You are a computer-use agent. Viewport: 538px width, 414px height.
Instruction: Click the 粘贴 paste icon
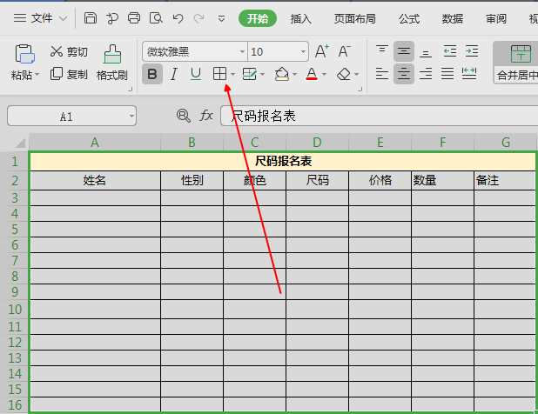[24, 54]
